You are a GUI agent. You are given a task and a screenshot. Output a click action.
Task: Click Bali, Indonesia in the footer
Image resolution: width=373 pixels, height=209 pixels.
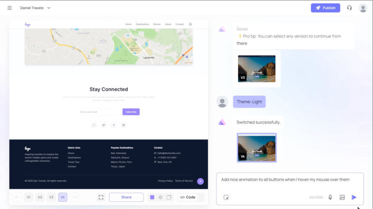(119, 153)
